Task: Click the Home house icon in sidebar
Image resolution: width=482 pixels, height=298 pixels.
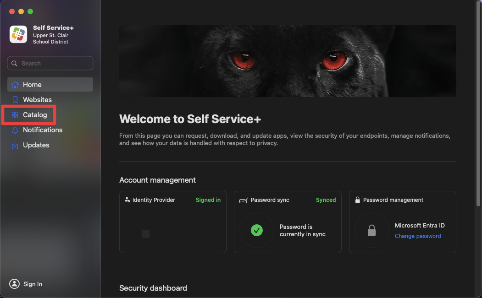Action: pos(15,85)
